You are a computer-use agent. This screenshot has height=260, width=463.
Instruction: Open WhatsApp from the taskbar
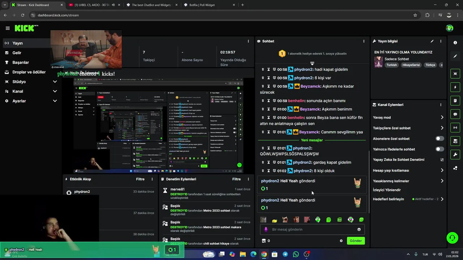click(296, 254)
